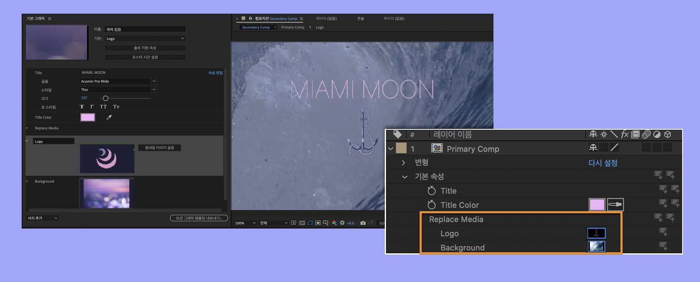The image size is (700, 282).
Task: Select the Logo breadcrumb tab
Action: point(320,27)
